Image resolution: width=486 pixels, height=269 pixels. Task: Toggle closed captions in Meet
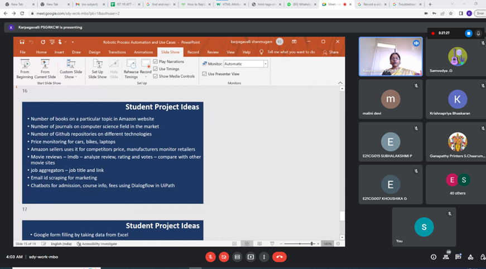[237, 257]
